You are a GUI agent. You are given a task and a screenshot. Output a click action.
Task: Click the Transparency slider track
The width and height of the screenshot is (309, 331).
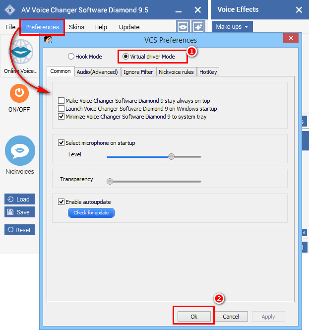[154, 181]
